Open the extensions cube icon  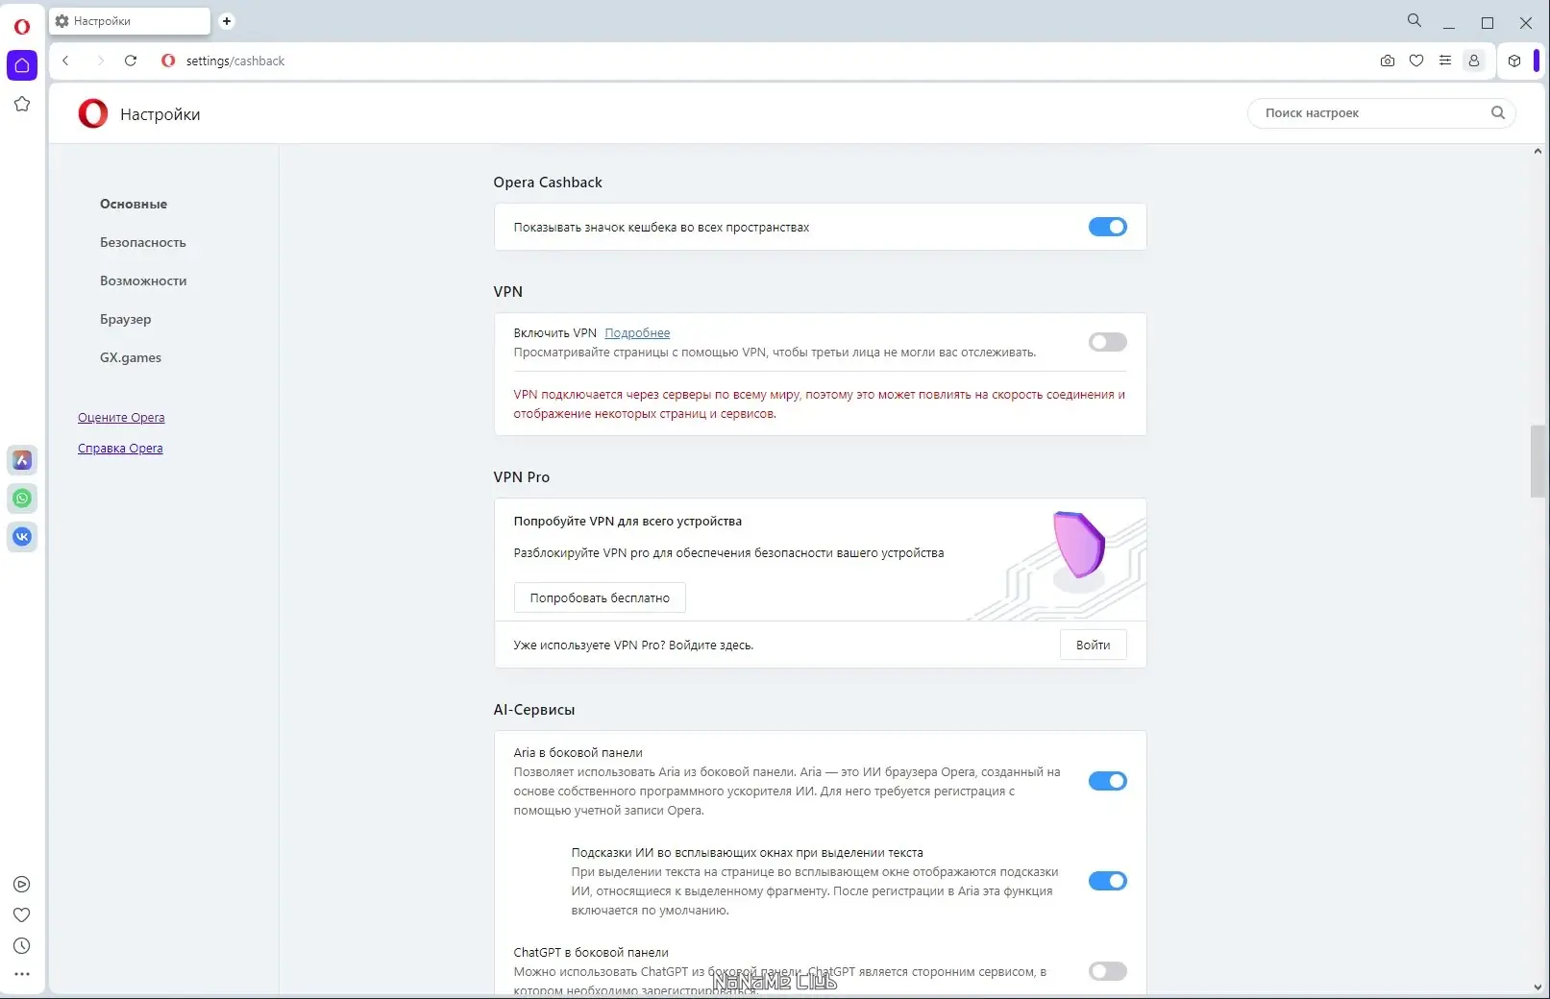(x=1514, y=61)
